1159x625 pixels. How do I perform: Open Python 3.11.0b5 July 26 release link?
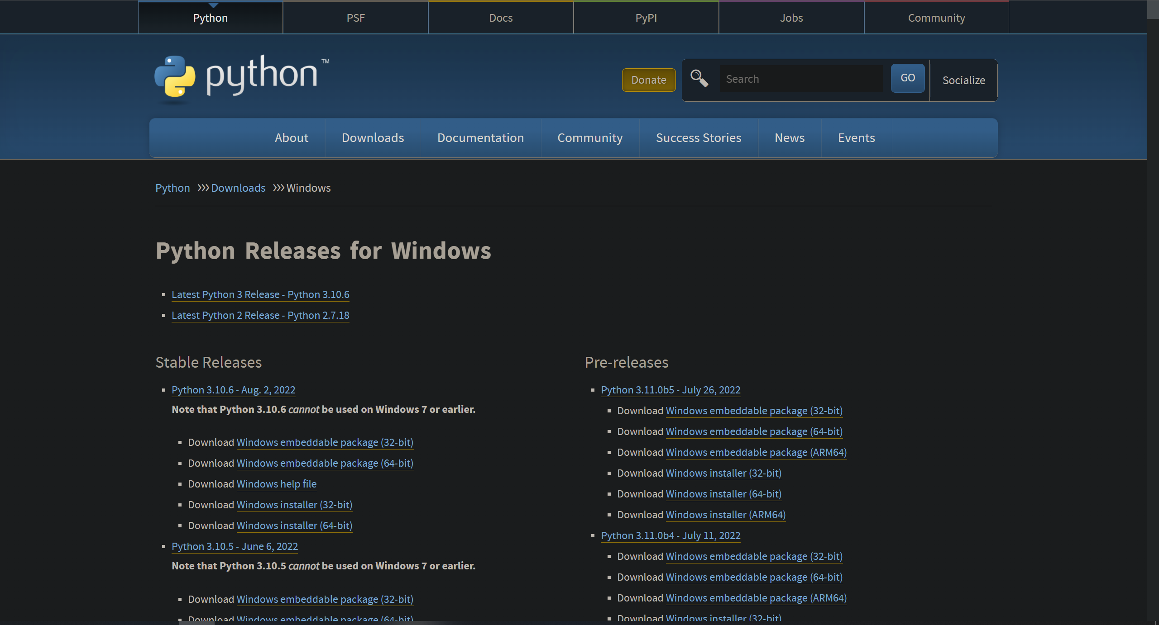click(x=670, y=390)
